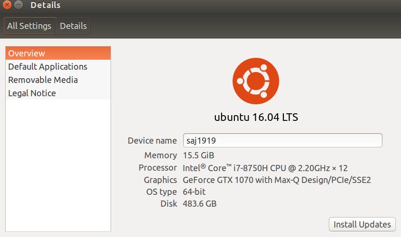The image size is (401, 237).
Task: Click the Device name text field
Action: [282, 140]
